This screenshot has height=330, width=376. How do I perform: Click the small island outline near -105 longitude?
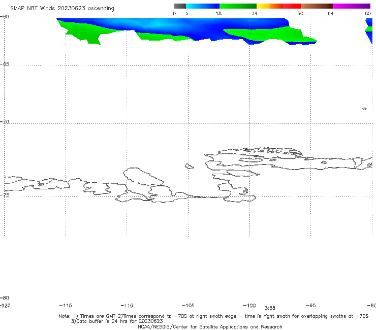click(x=189, y=166)
